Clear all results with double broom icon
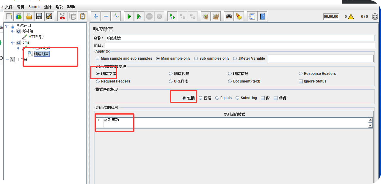The width and height of the screenshot is (381, 184). point(216,16)
